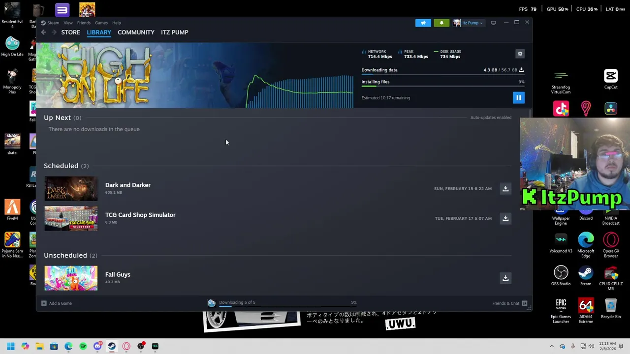Click Auto-updates enabled text

[491, 118]
